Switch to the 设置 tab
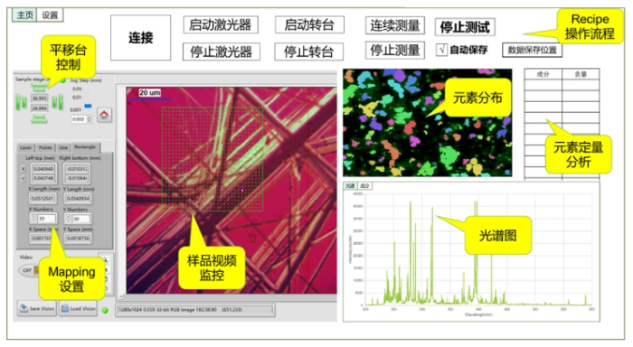The image size is (633, 347). coord(50,15)
